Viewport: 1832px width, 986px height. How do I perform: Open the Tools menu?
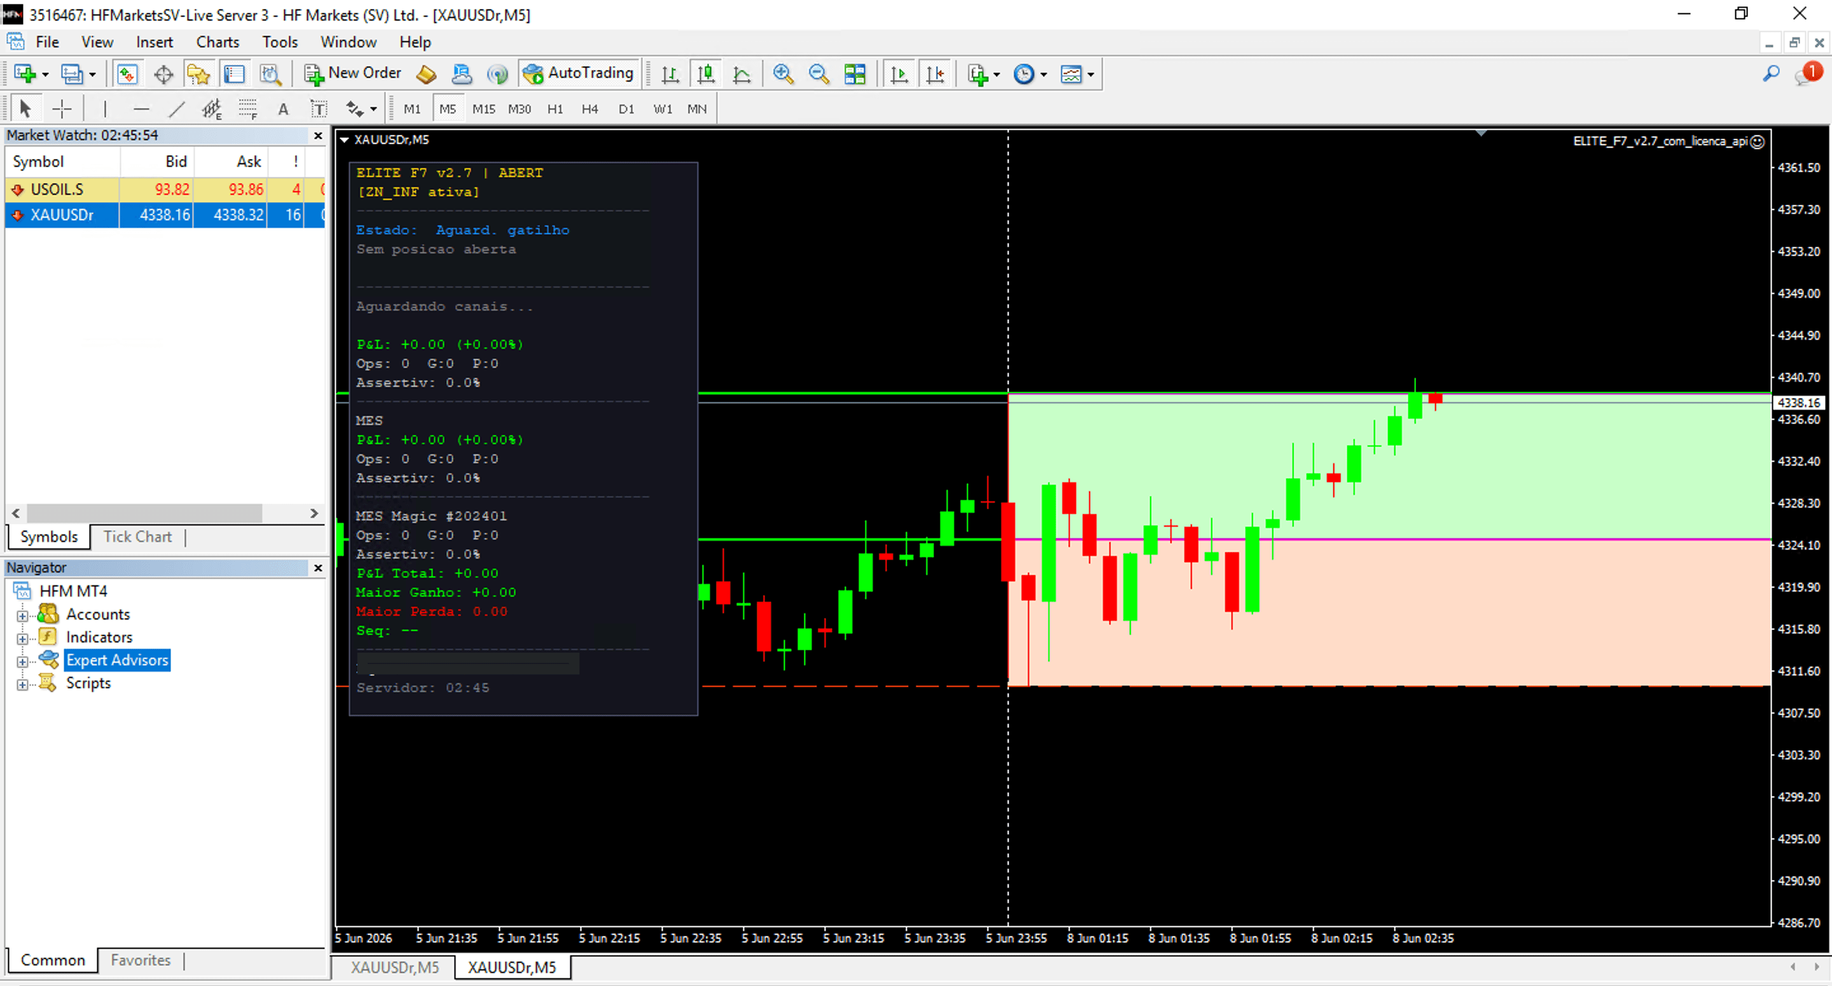tap(279, 42)
